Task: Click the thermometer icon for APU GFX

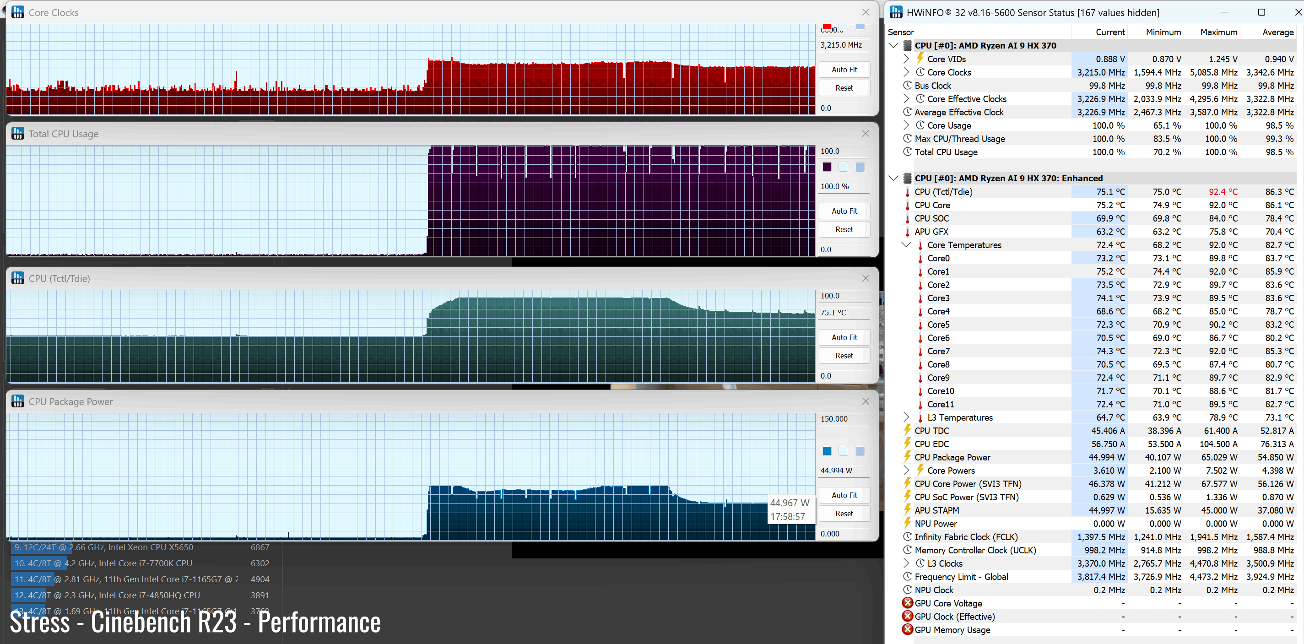Action: pyautogui.click(x=908, y=232)
